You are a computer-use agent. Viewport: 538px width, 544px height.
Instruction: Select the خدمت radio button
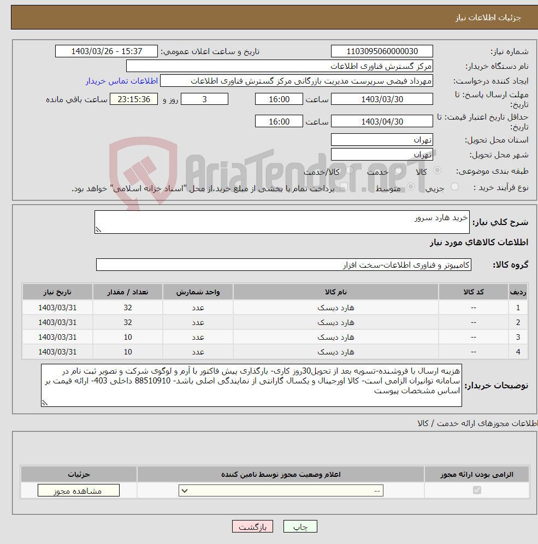[x=399, y=170]
